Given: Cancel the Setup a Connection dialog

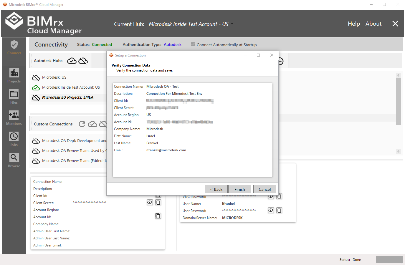Looking at the screenshot, I should (x=265, y=189).
